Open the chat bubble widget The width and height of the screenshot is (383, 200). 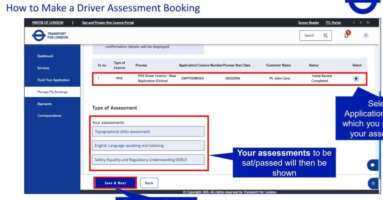click(373, 165)
